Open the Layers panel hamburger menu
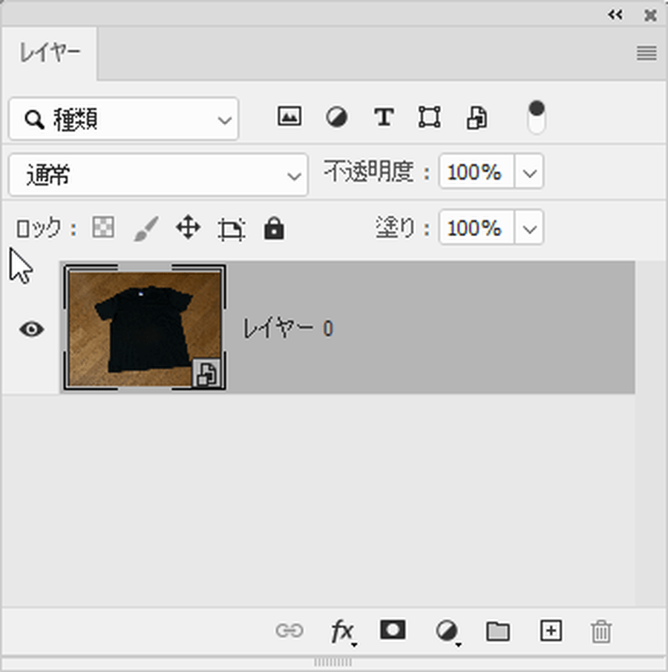The height and width of the screenshot is (672, 668). 646,53
